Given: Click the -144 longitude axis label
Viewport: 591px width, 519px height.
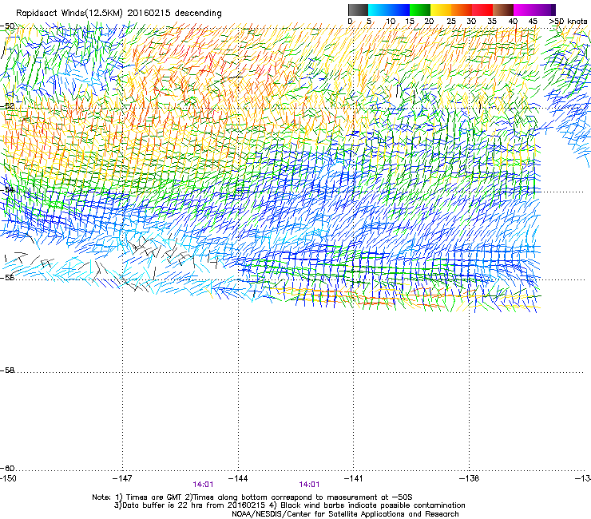Looking at the screenshot, I should [238, 478].
